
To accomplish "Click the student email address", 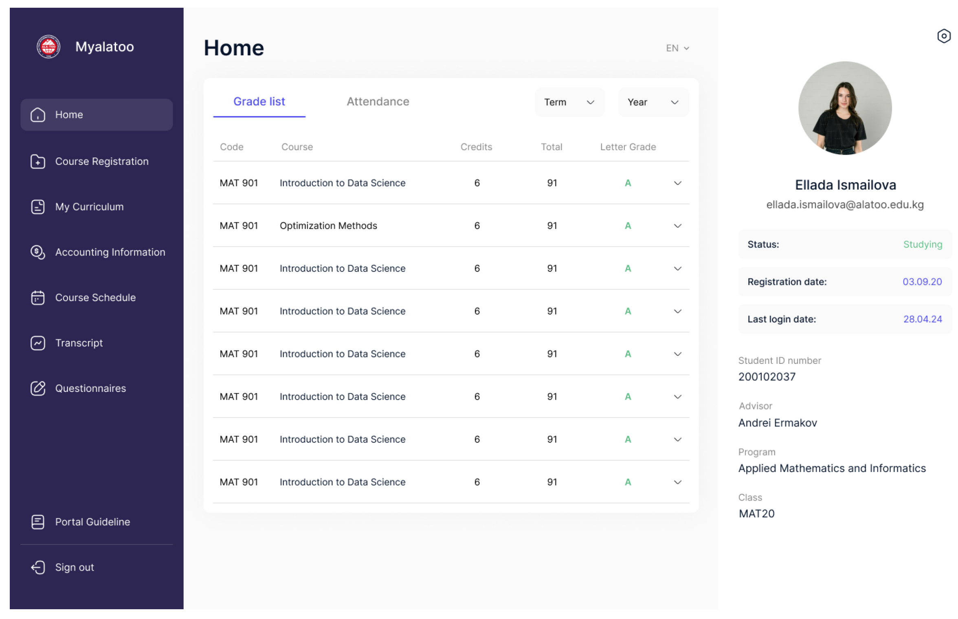I will tap(845, 205).
